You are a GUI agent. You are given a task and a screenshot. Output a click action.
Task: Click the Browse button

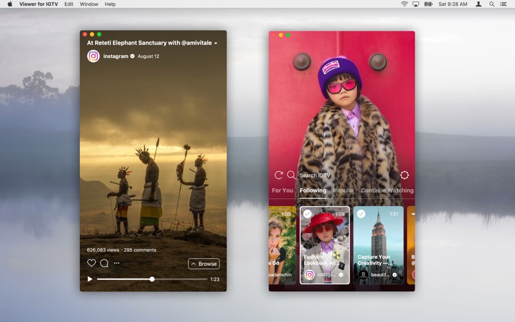coord(203,264)
